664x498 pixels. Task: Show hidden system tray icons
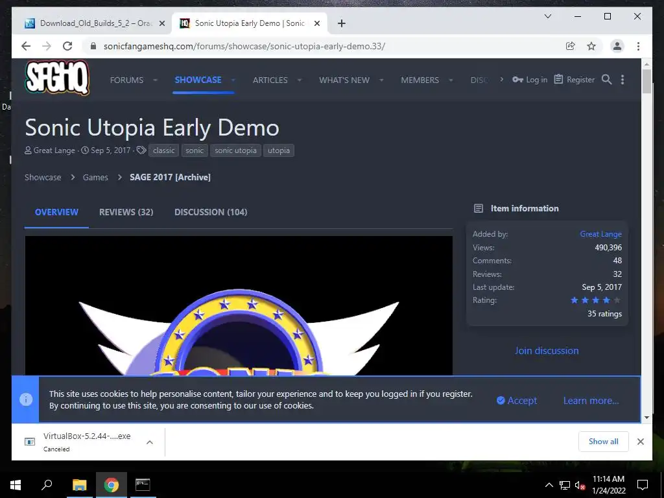[x=549, y=485]
